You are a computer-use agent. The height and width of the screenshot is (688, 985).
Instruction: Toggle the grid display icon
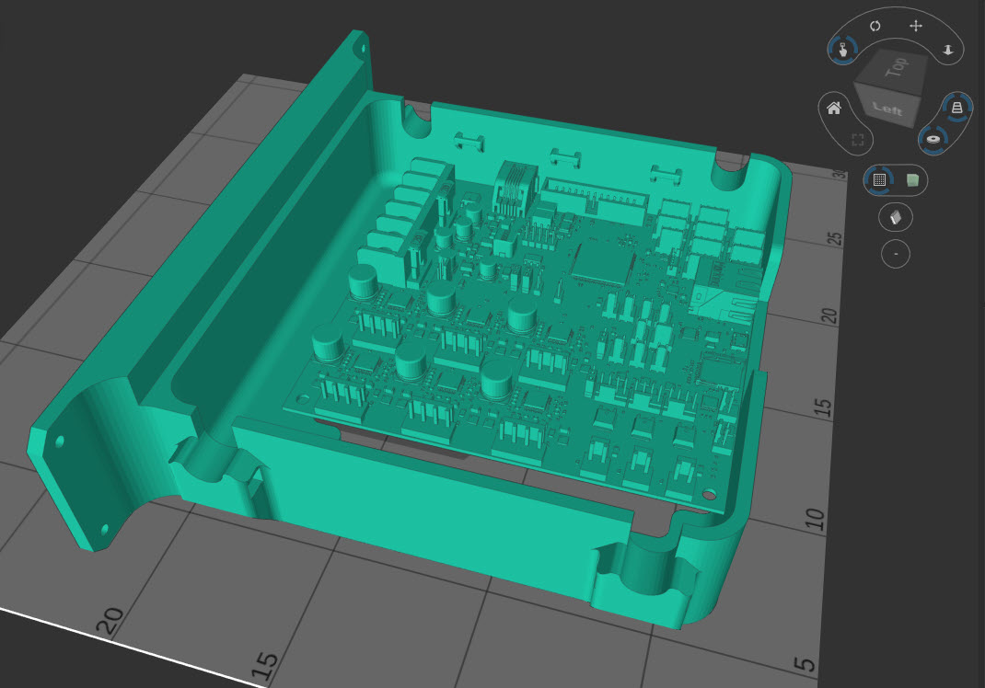[879, 180]
